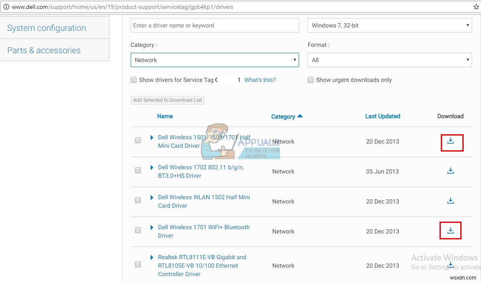Viewport: 481px width, 282px height.
Task: Tick checkbox for Dell Wireless 1702 802.11 driver
Action: (x=138, y=170)
